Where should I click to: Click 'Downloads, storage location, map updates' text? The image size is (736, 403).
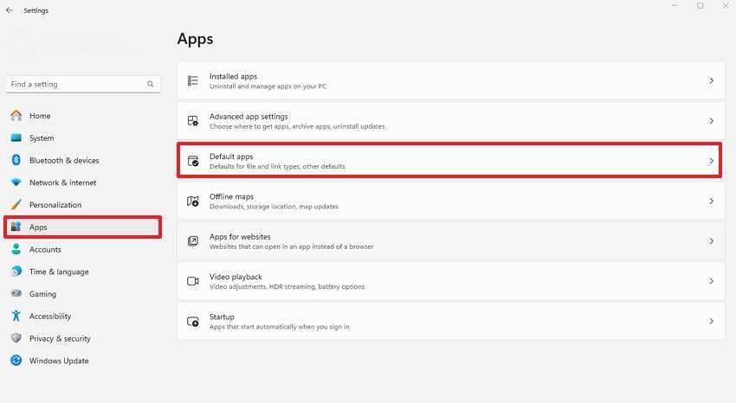(274, 206)
